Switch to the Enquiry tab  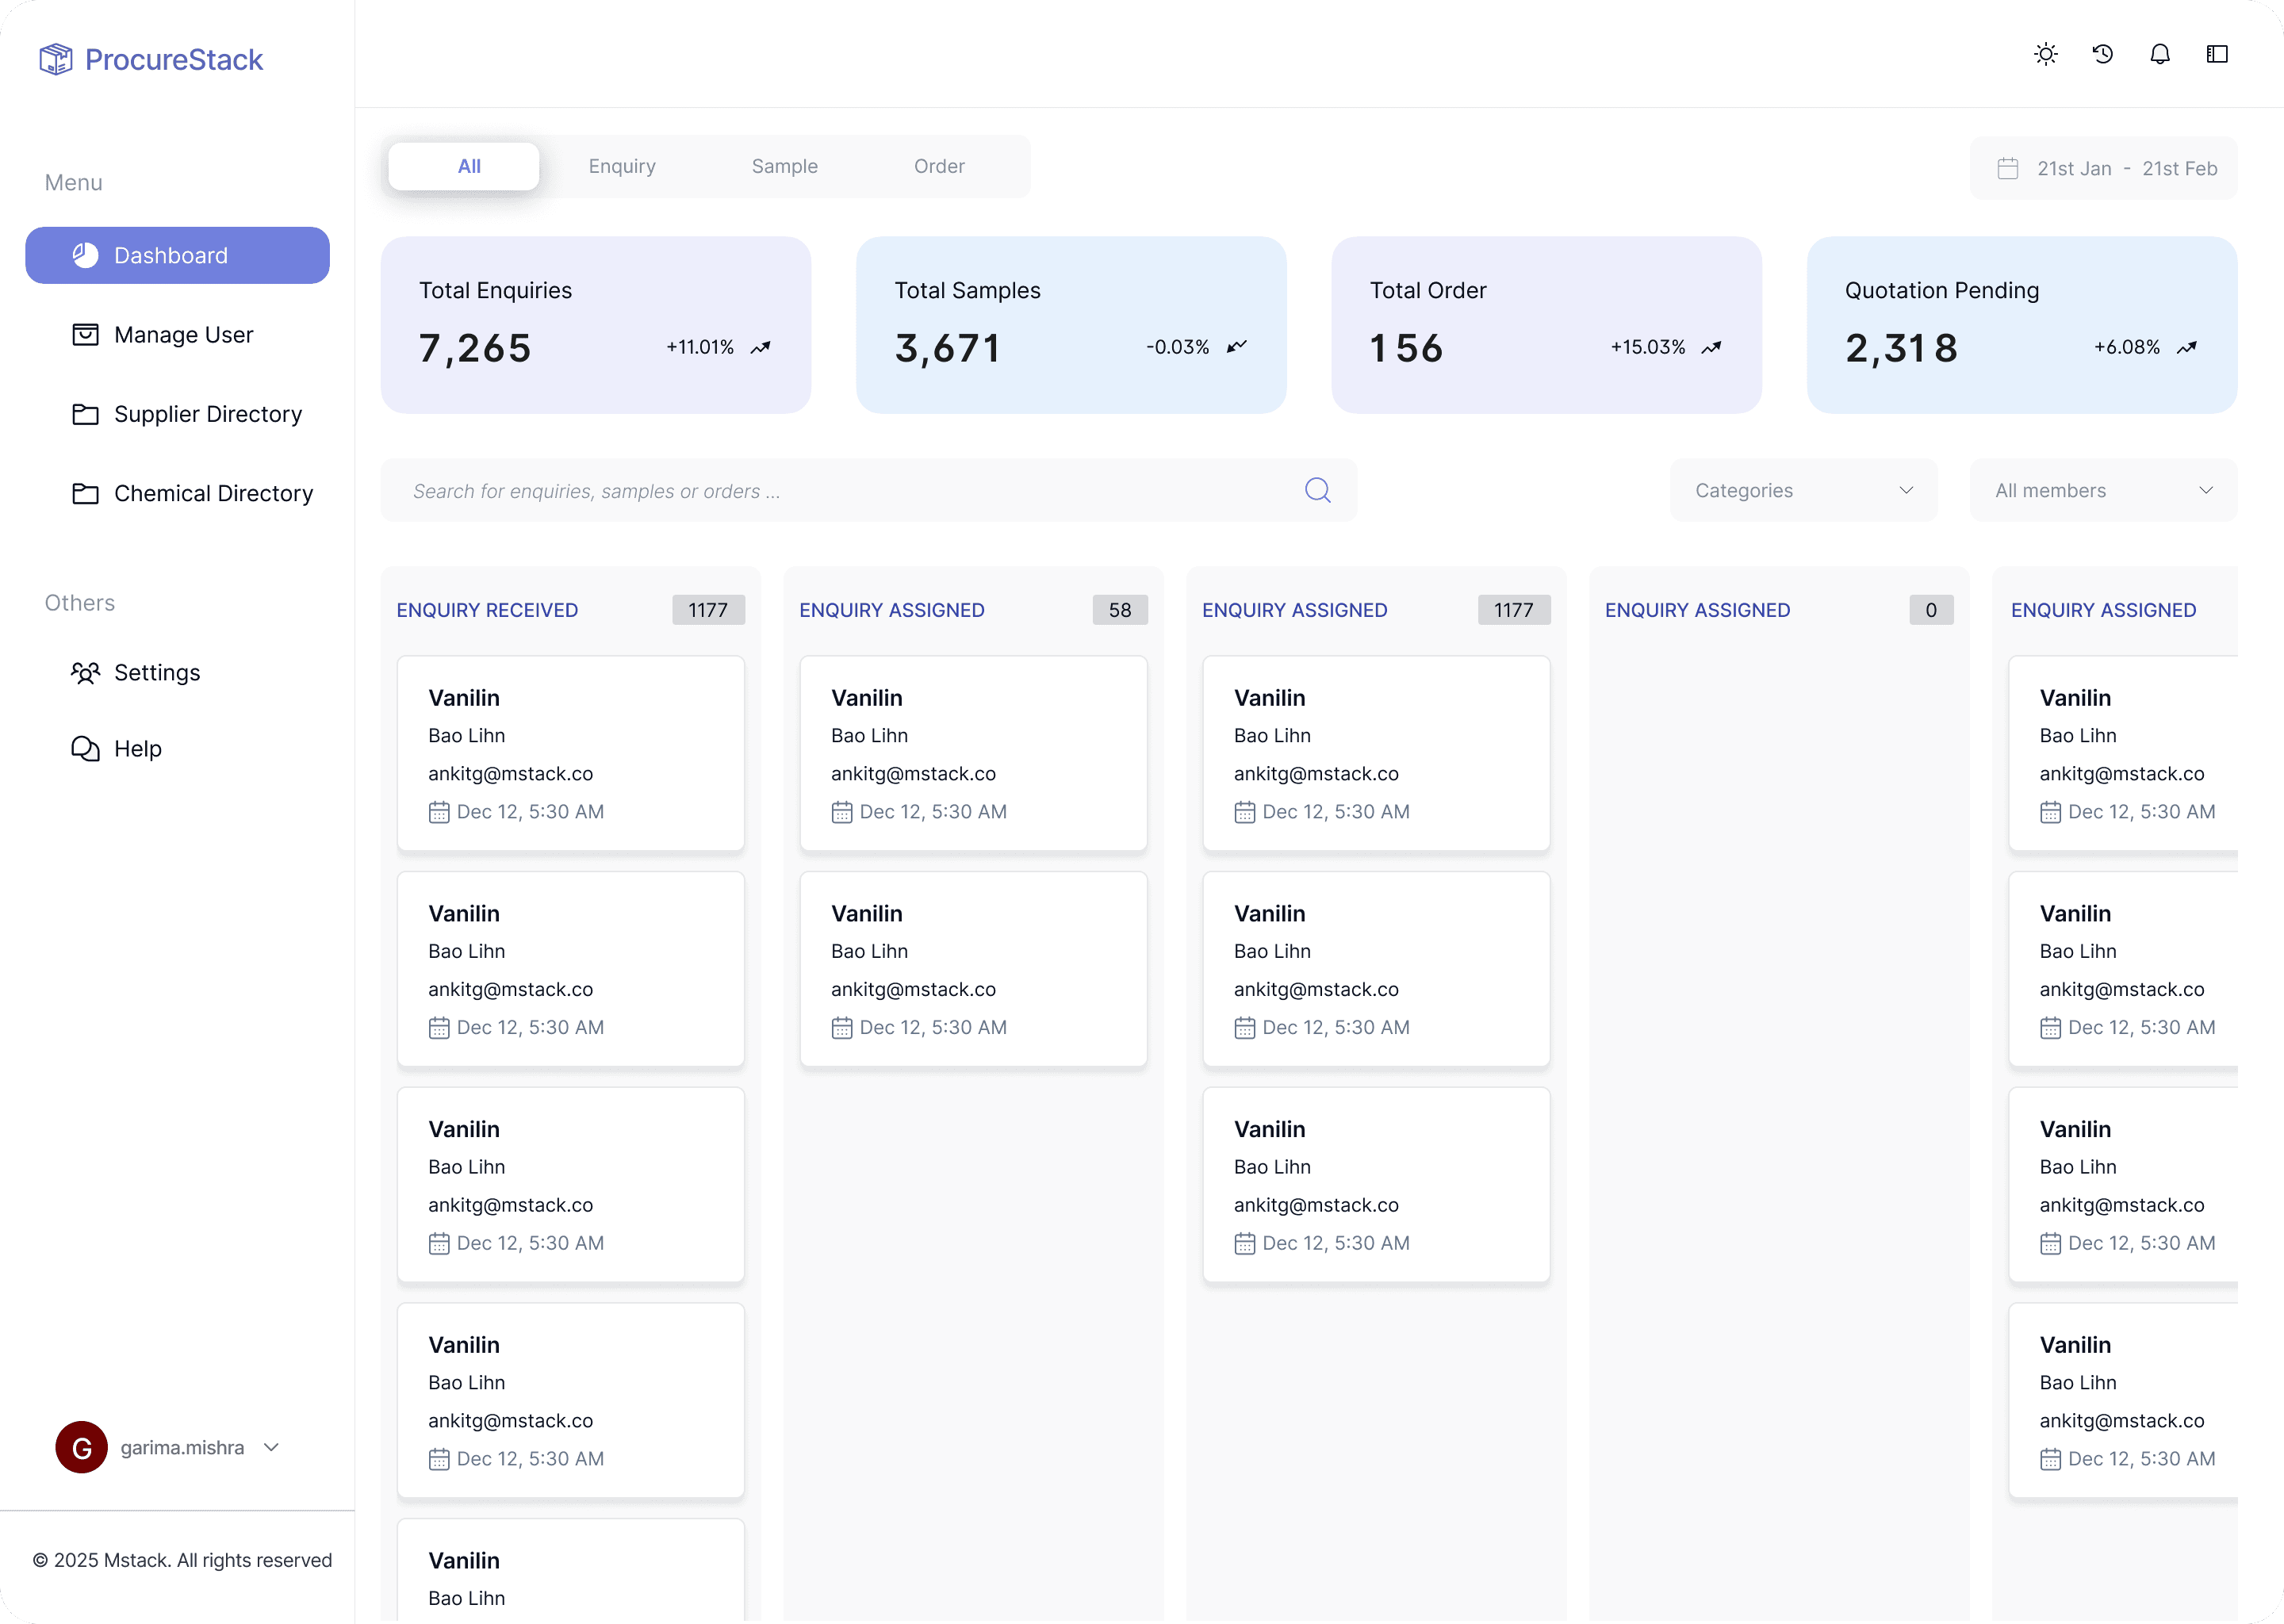coord(622,166)
